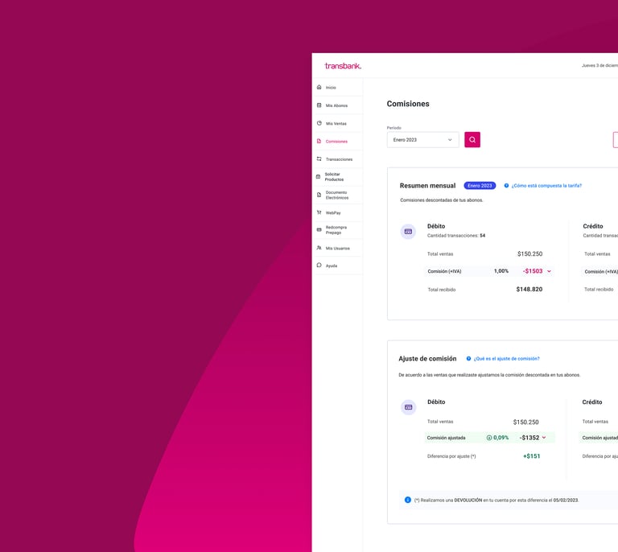This screenshot has height=552, width=618.
Task: Click the 1,00% commission rate
Action: click(x=501, y=271)
